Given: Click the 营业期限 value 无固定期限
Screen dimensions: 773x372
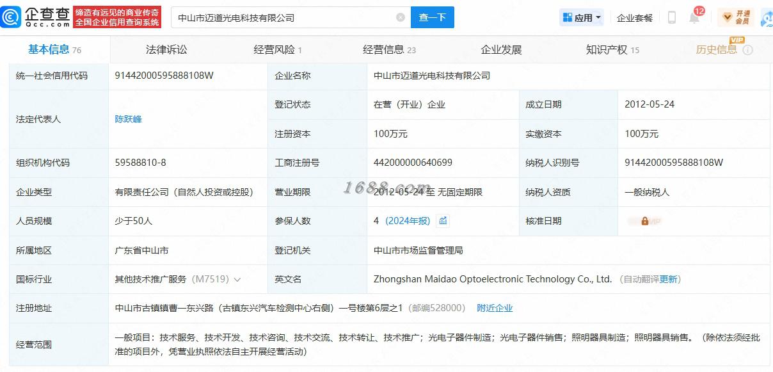Looking at the screenshot, I should (460, 192).
